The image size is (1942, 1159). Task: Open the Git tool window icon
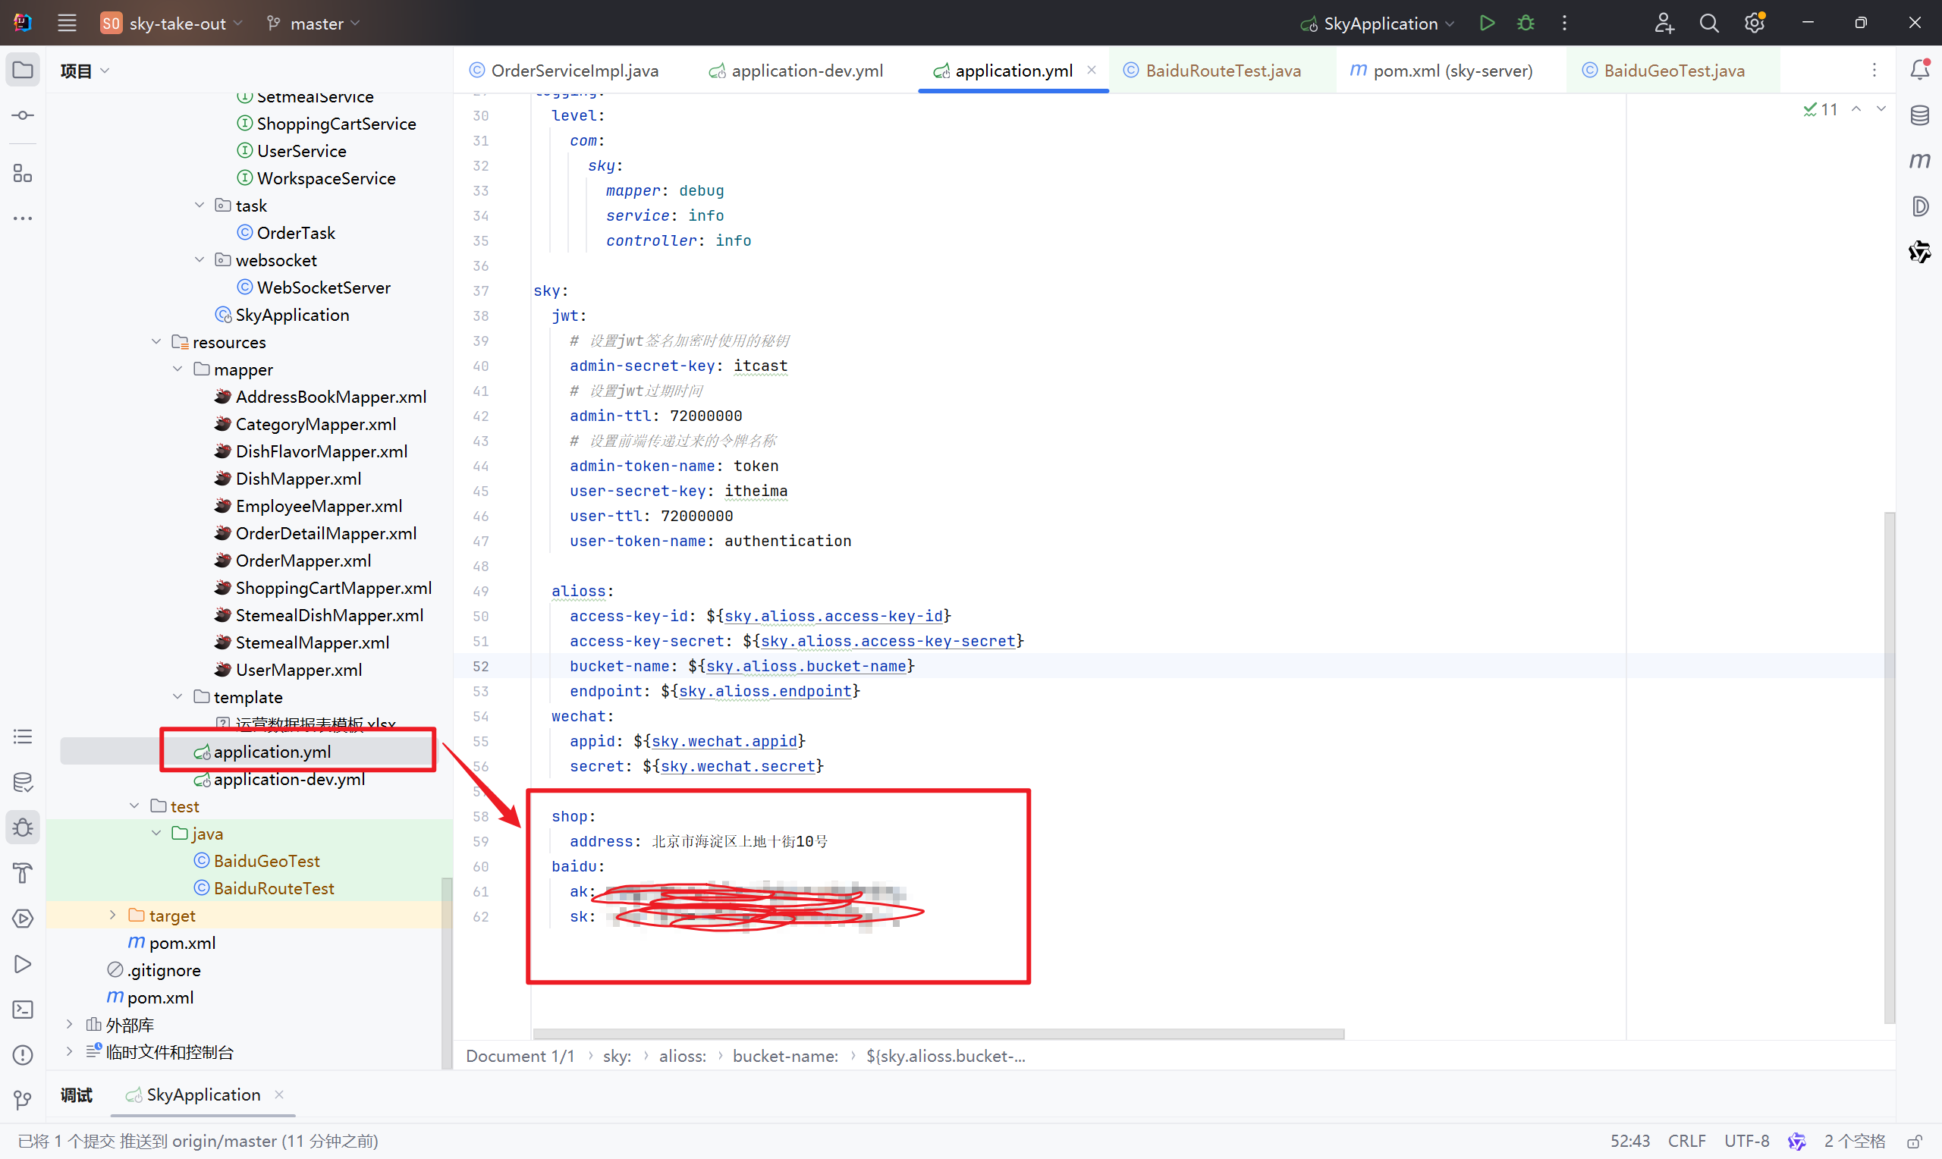(23, 1100)
